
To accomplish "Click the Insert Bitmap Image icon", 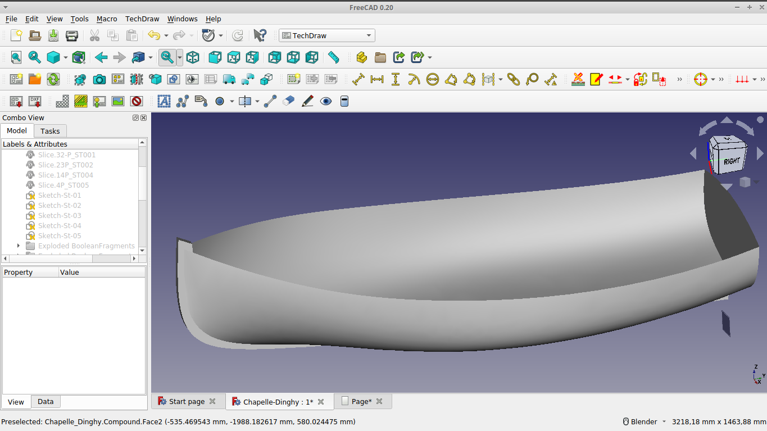I will tap(118, 101).
